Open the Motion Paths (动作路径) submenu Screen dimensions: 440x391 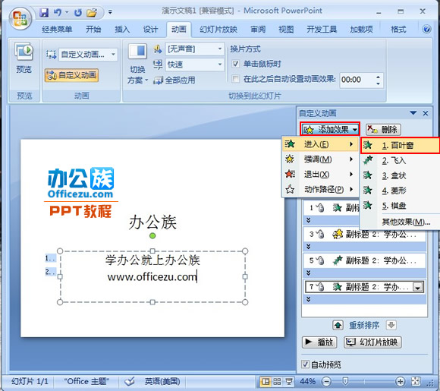pyautogui.click(x=320, y=189)
